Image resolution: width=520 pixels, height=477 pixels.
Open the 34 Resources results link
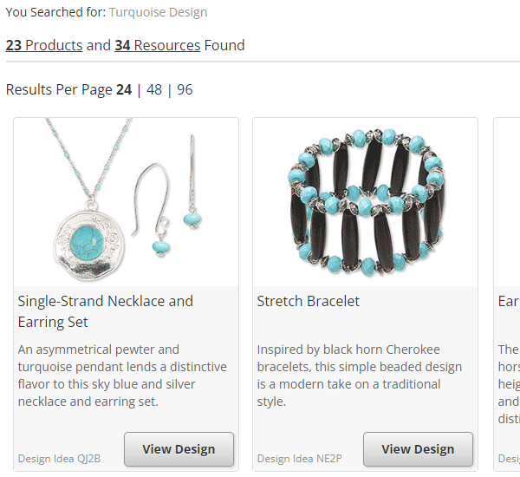157,45
